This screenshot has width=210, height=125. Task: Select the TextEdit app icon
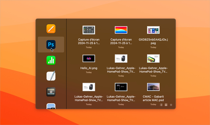[51, 76]
